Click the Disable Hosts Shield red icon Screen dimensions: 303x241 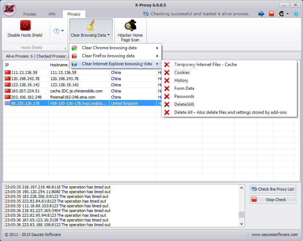coord(25,25)
